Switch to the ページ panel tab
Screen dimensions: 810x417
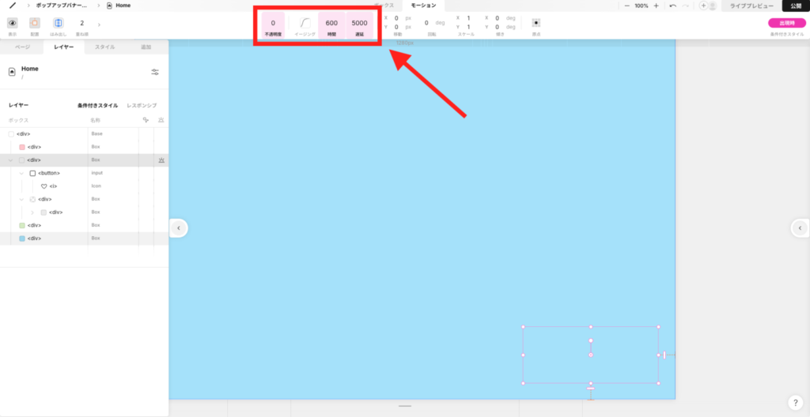pos(22,47)
